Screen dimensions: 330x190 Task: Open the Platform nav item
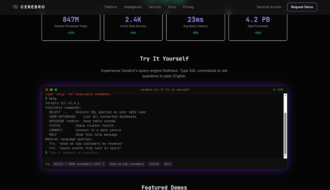[x=111, y=7]
